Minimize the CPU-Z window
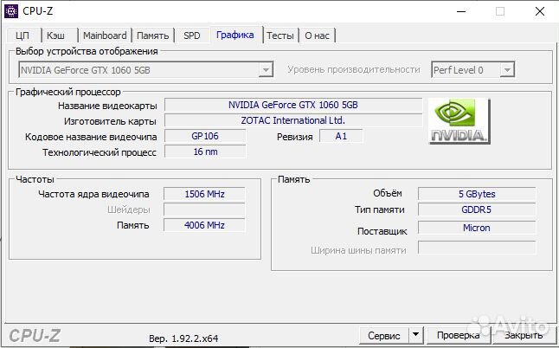 [461, 11]
